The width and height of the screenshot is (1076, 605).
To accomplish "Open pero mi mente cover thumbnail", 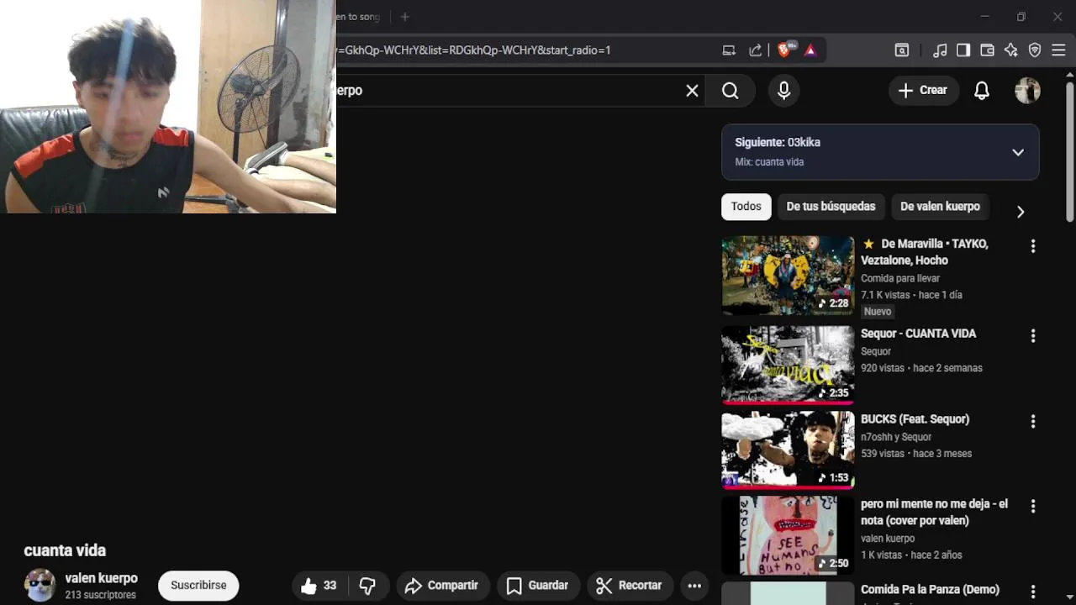I will (x=788, y=535).
